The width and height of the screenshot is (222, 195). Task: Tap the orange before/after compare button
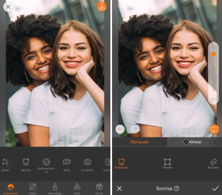214,129
